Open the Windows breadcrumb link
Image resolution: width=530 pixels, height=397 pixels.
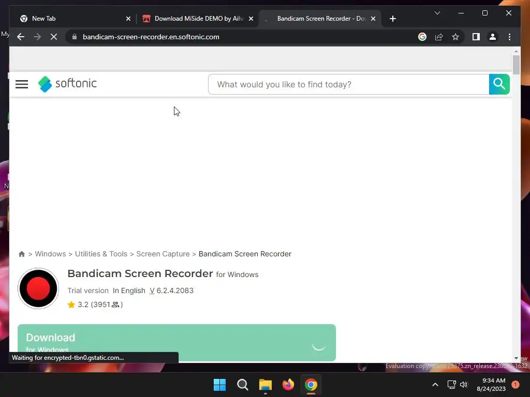pyautogui.click(x=50, y=254)
